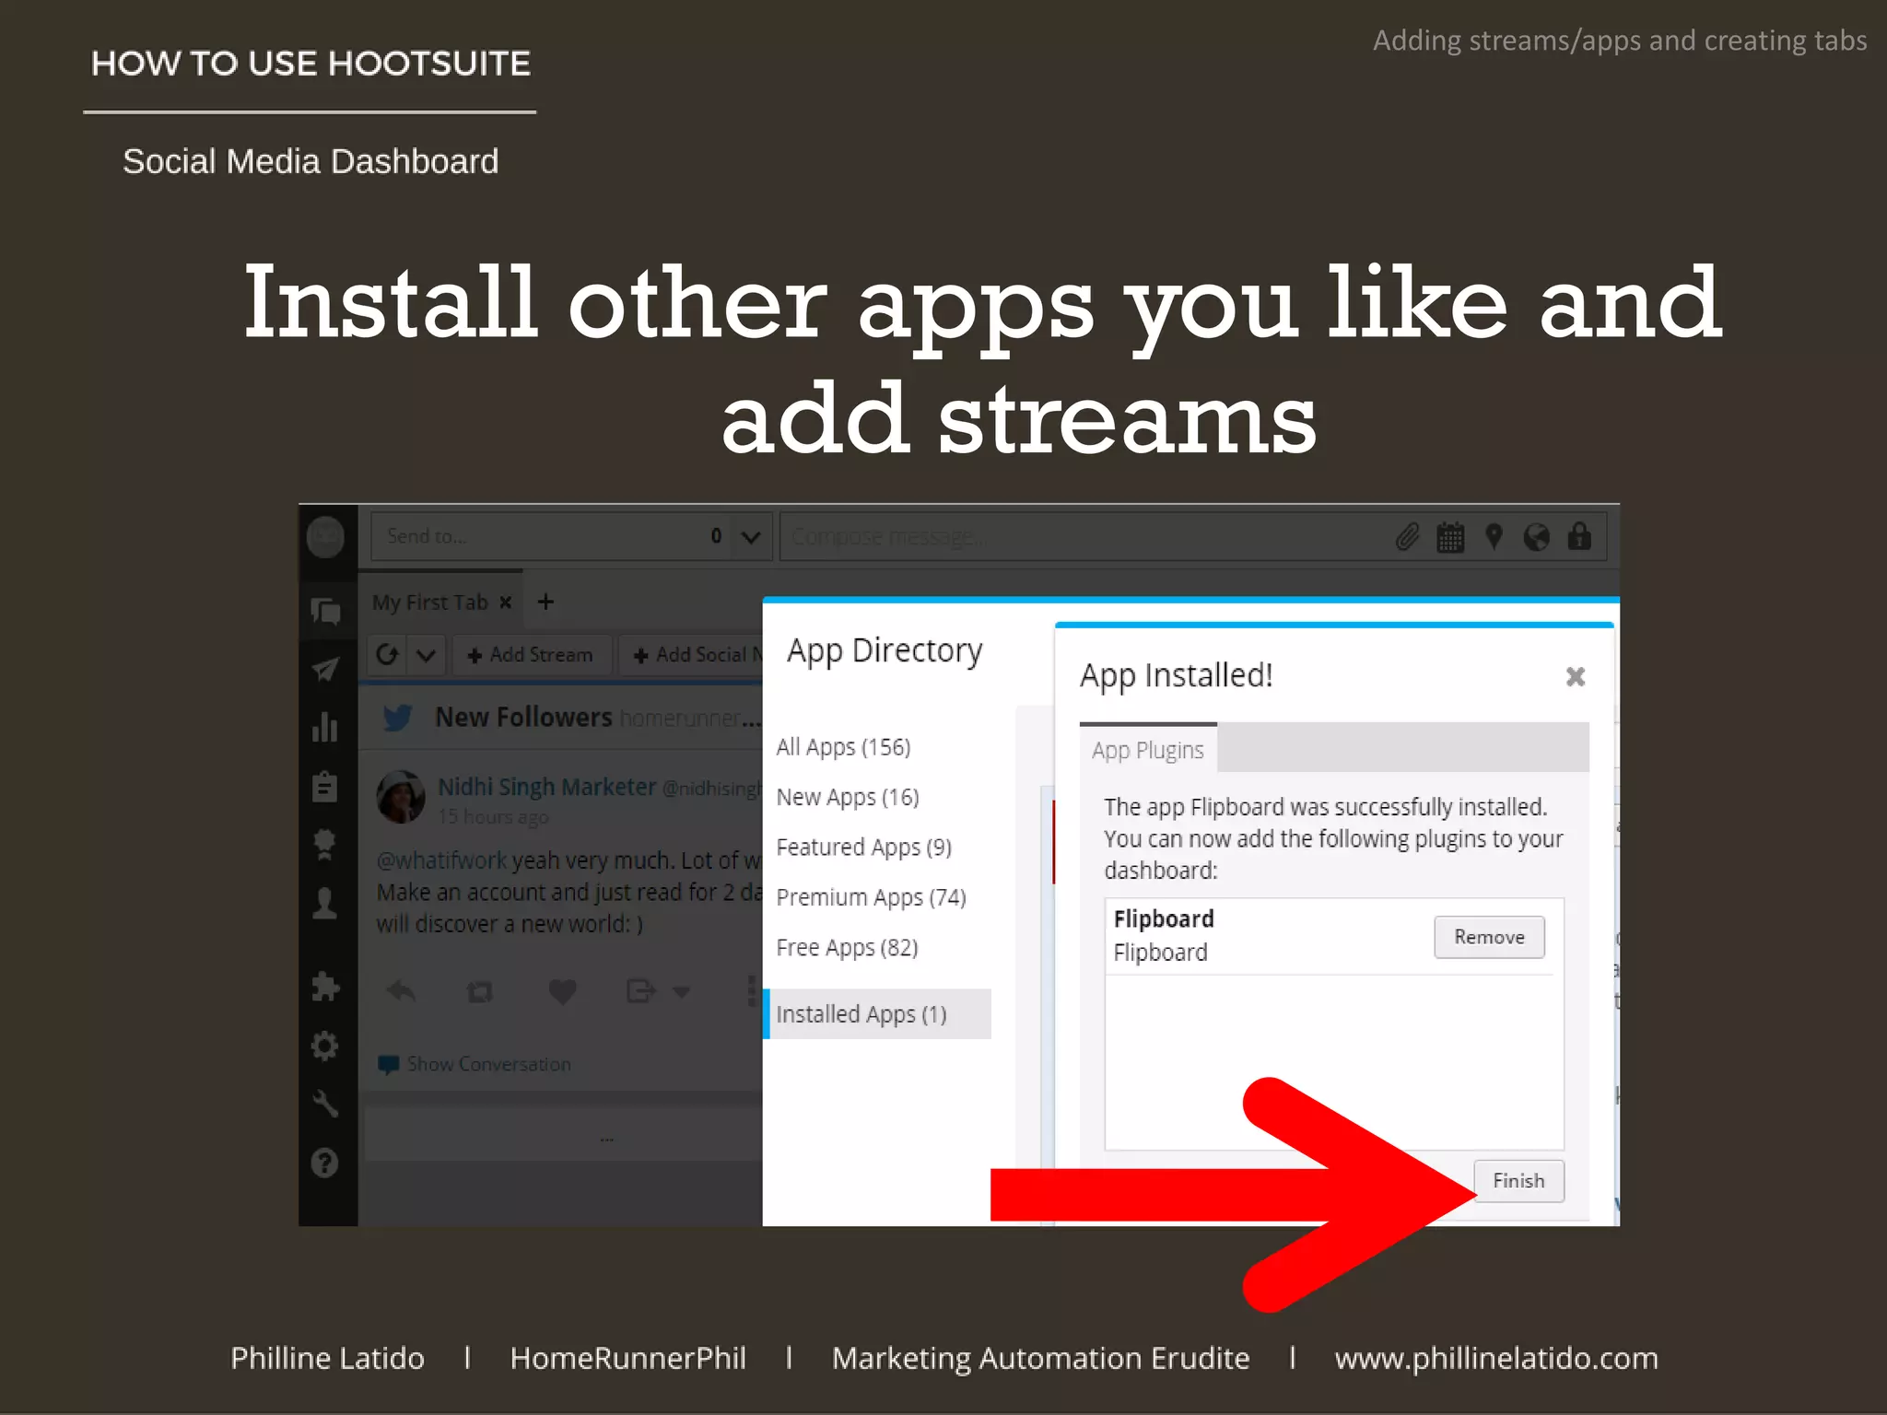1887x1415 pixels.
Task: Open Tools wrench sidebar icon
Action: (x=325, y=1104)
